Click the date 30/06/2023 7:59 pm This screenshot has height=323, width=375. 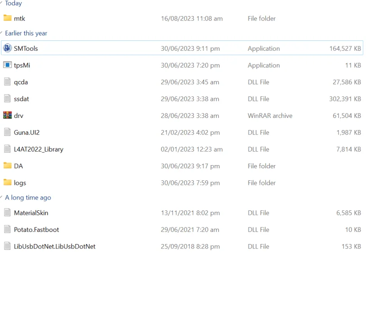coord(190,183)
